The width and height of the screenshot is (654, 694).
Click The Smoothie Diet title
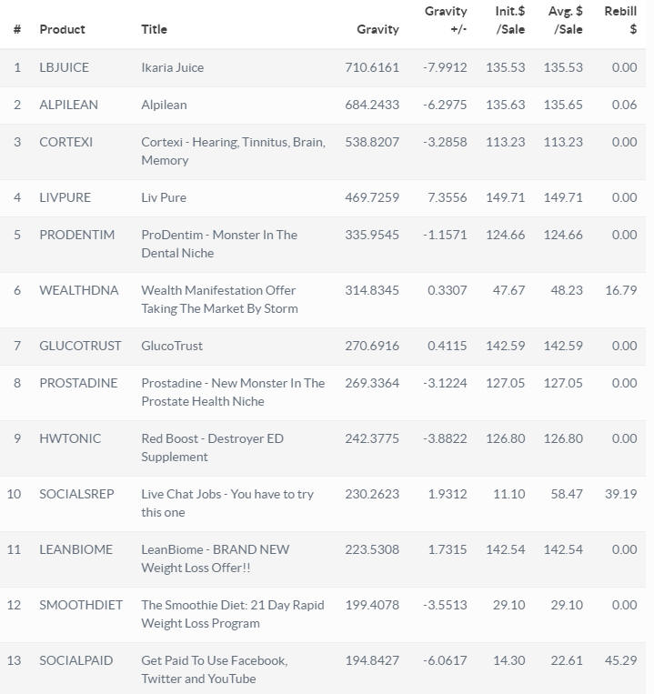tap(233, 614)
